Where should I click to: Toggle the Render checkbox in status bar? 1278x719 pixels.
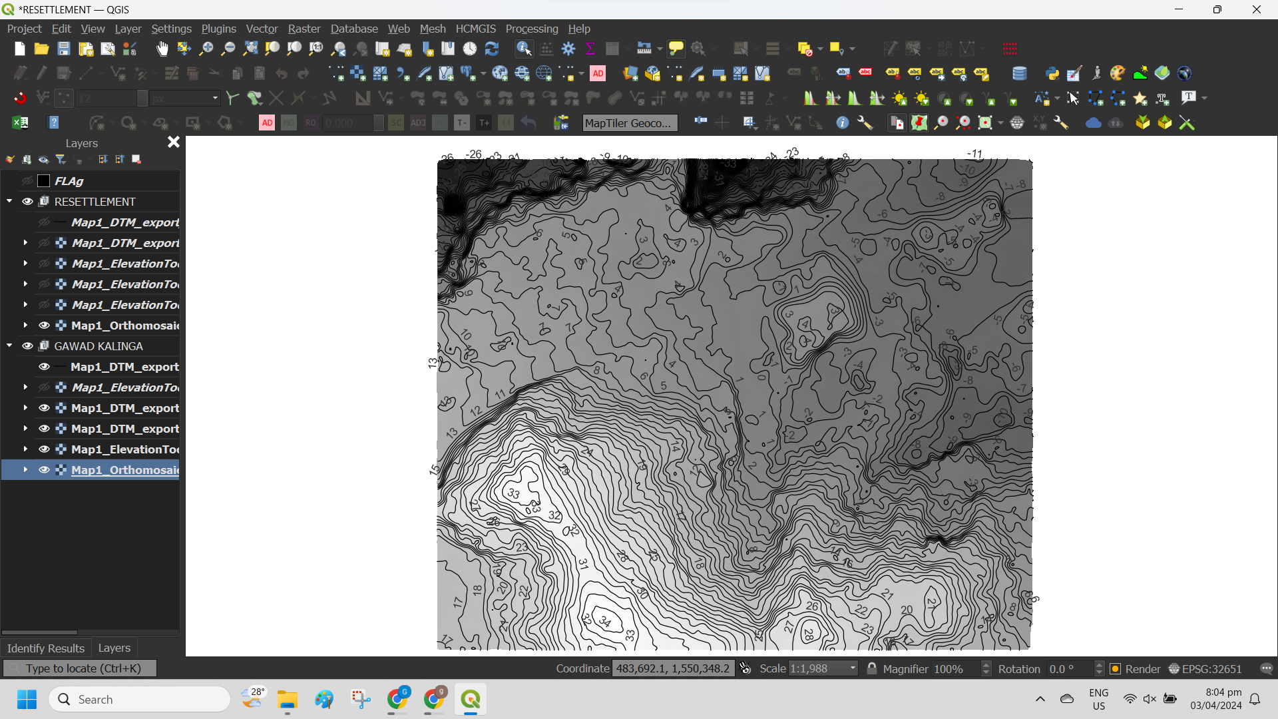[x=1116, y=669]
